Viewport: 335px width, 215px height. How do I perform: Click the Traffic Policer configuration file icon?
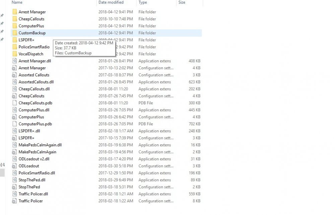(x=14, y=201)
